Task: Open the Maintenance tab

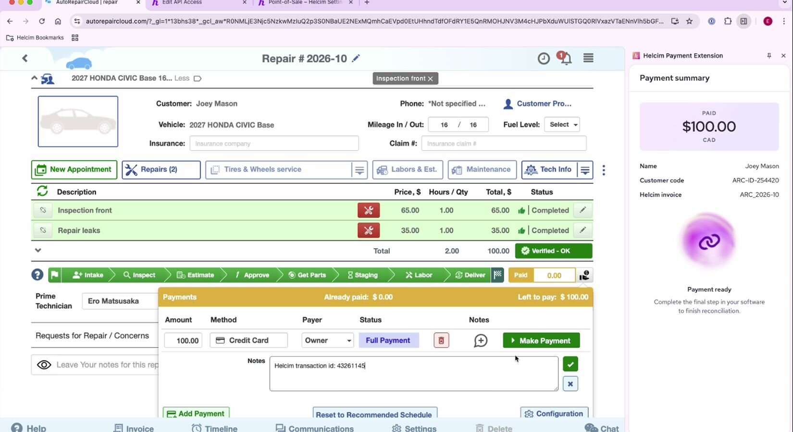Action: (482, 169)
